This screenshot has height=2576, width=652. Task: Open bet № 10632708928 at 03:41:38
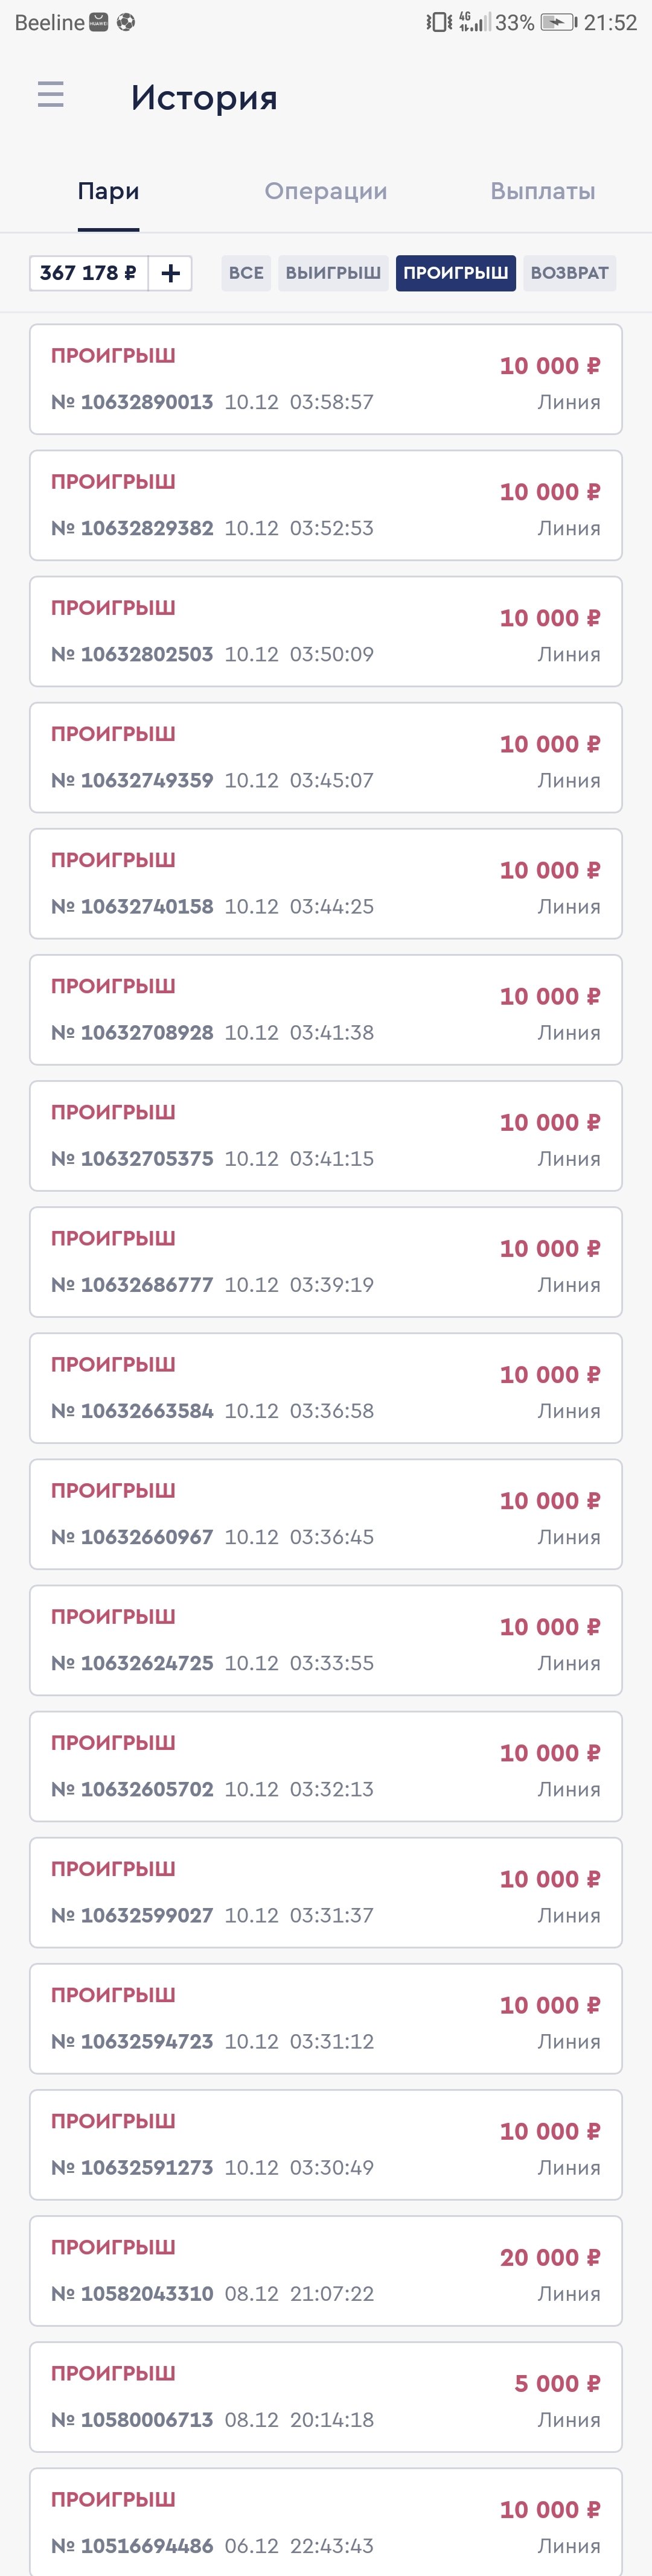pyautogui.click(x=326, y=1010)
